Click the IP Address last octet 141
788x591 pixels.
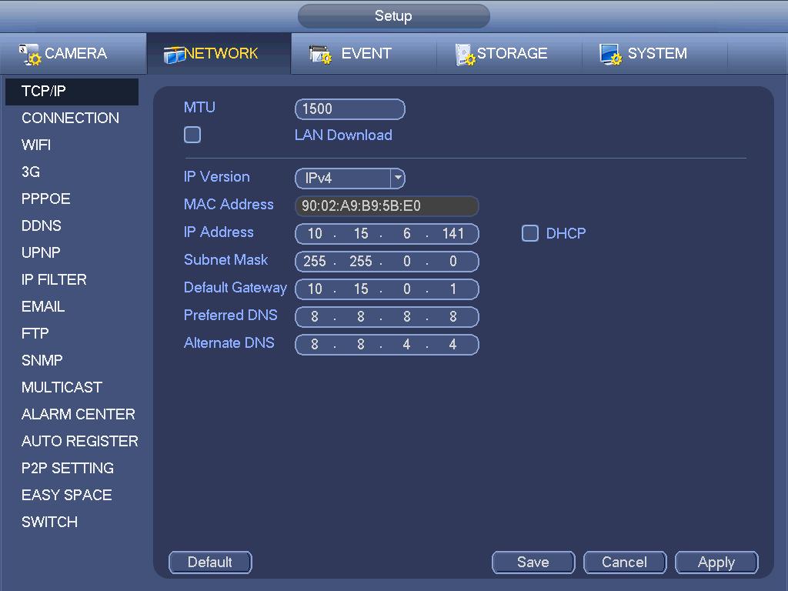[x=452, y=234]
